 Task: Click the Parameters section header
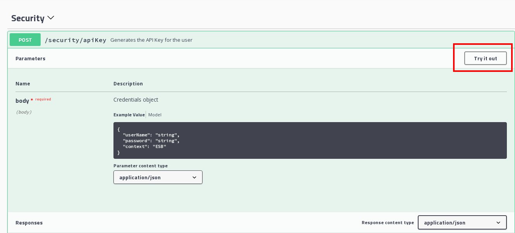(30, 59)
